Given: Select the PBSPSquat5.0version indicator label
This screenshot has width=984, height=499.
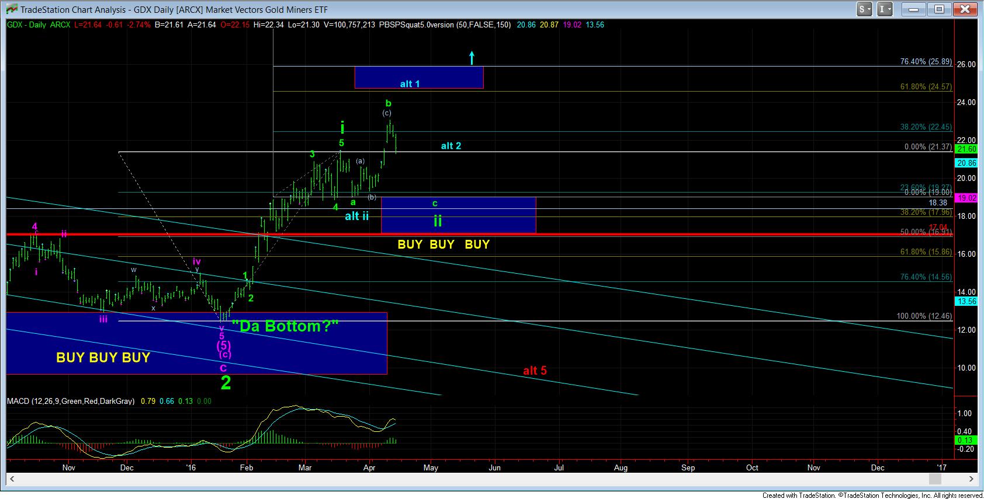Looking at the screenshot, I should [445, 25].
